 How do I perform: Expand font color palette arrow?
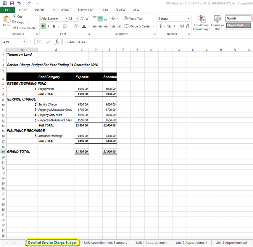(88, 26)
